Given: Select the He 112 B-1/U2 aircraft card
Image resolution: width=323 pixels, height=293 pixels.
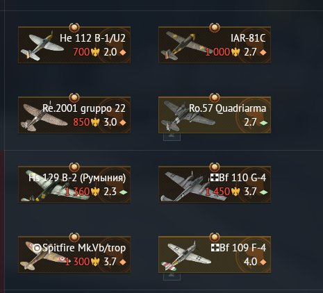Looking at the screenshot, I should (x=74, y=45).
